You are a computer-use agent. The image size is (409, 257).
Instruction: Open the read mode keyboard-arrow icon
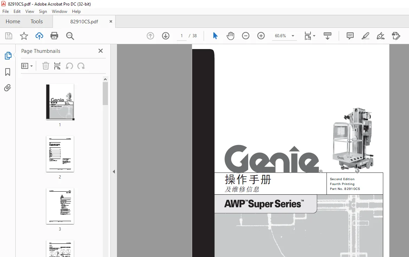coord(327,36)
